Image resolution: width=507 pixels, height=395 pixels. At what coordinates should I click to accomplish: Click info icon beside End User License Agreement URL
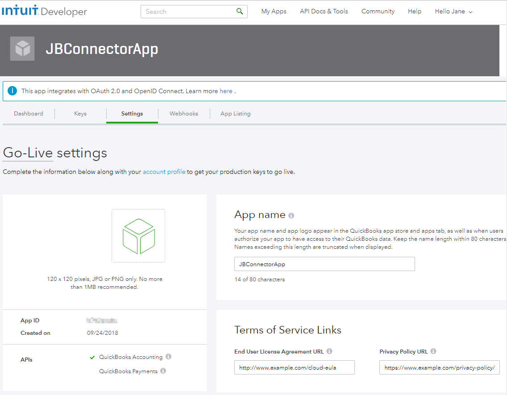(x=329, y=351)
